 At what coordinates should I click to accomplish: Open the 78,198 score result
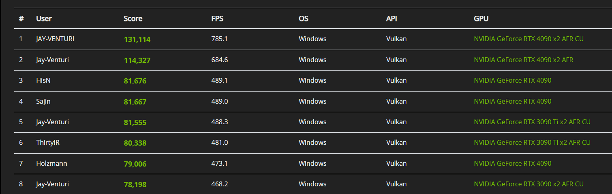pyautogui.click(x=135, y=184)
